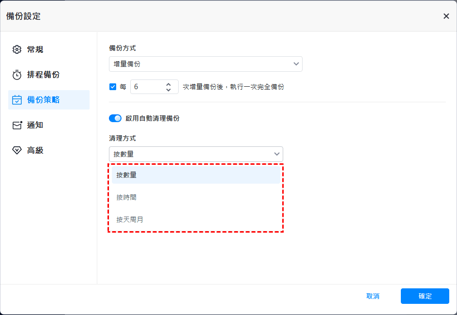Click the stopwatch icon for 排程備份

coord(17,75)
